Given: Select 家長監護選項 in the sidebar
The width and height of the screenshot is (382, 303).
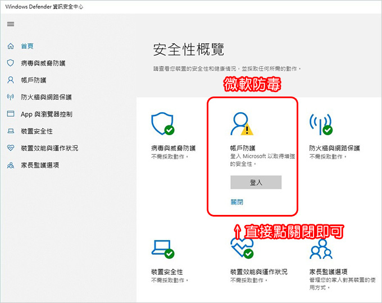Looking at the screenshot, I should pyautogui.click(x=40, y=165).
